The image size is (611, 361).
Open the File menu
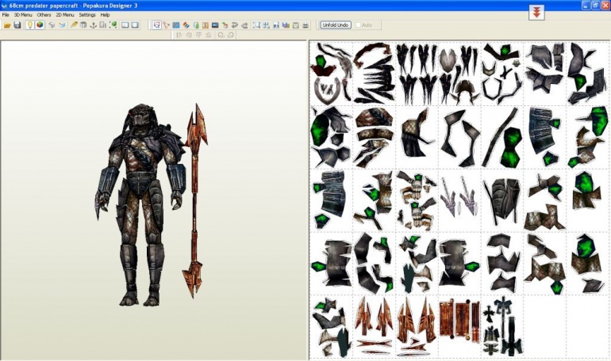[x=6, y=15]
